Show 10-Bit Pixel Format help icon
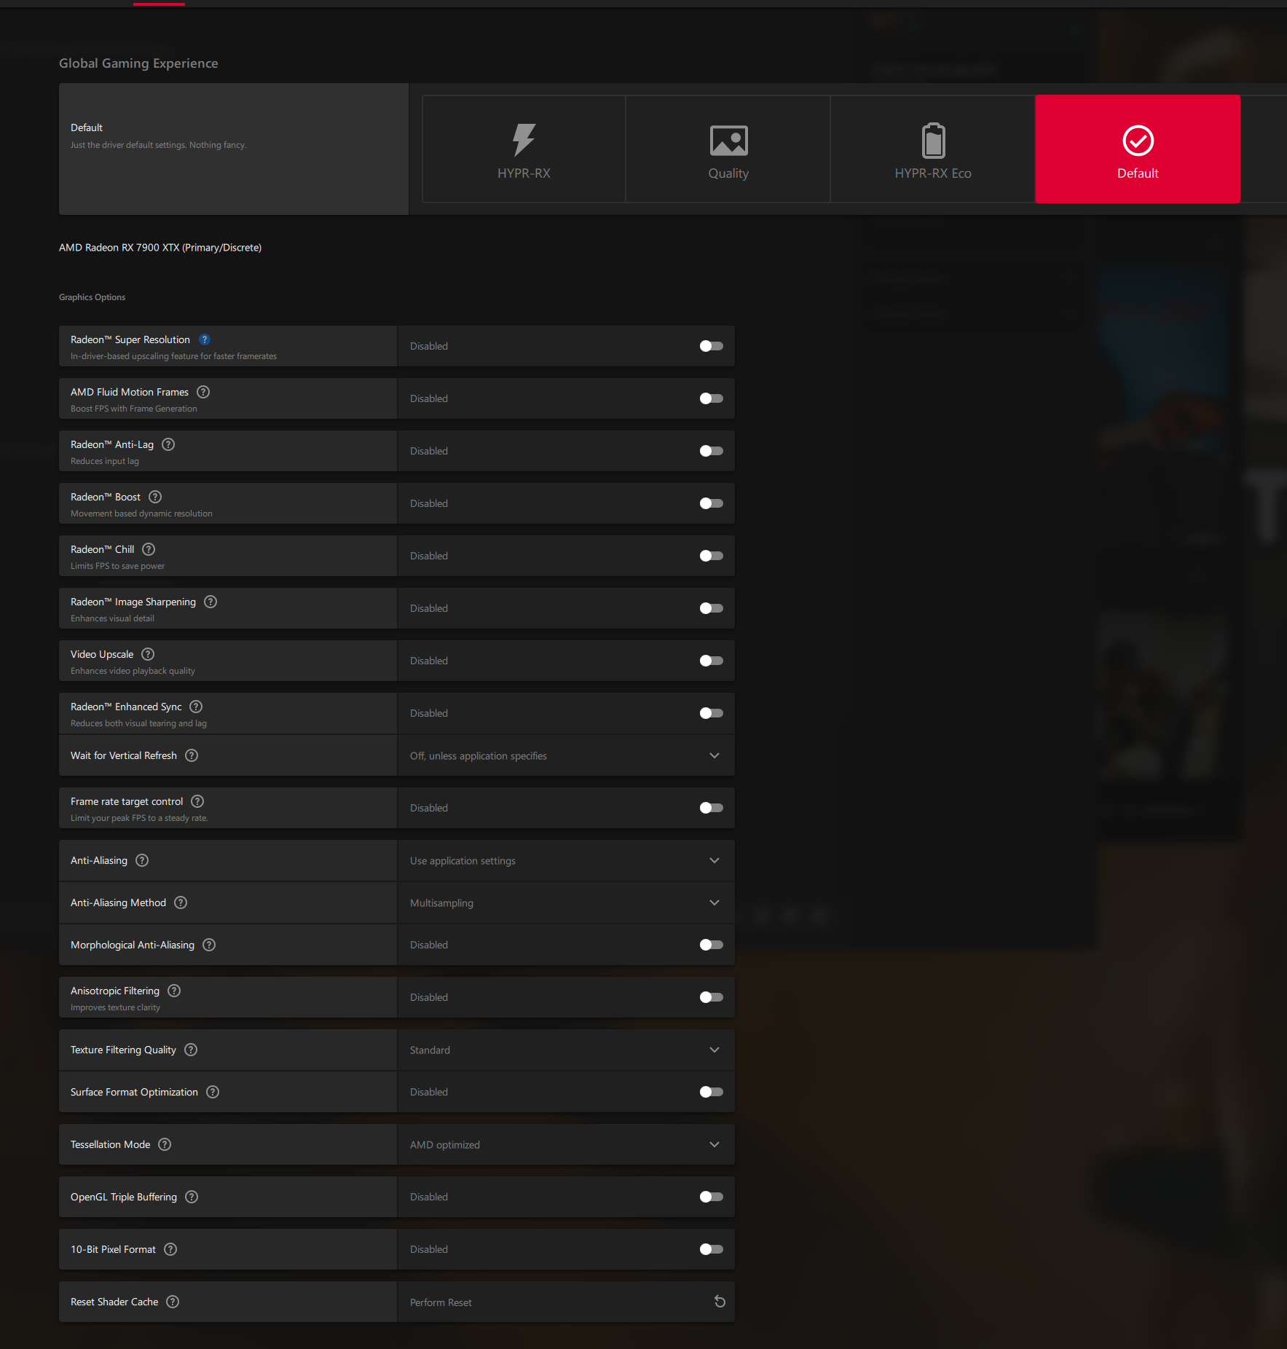The image size is (1287, 1349). [170, 1249]
